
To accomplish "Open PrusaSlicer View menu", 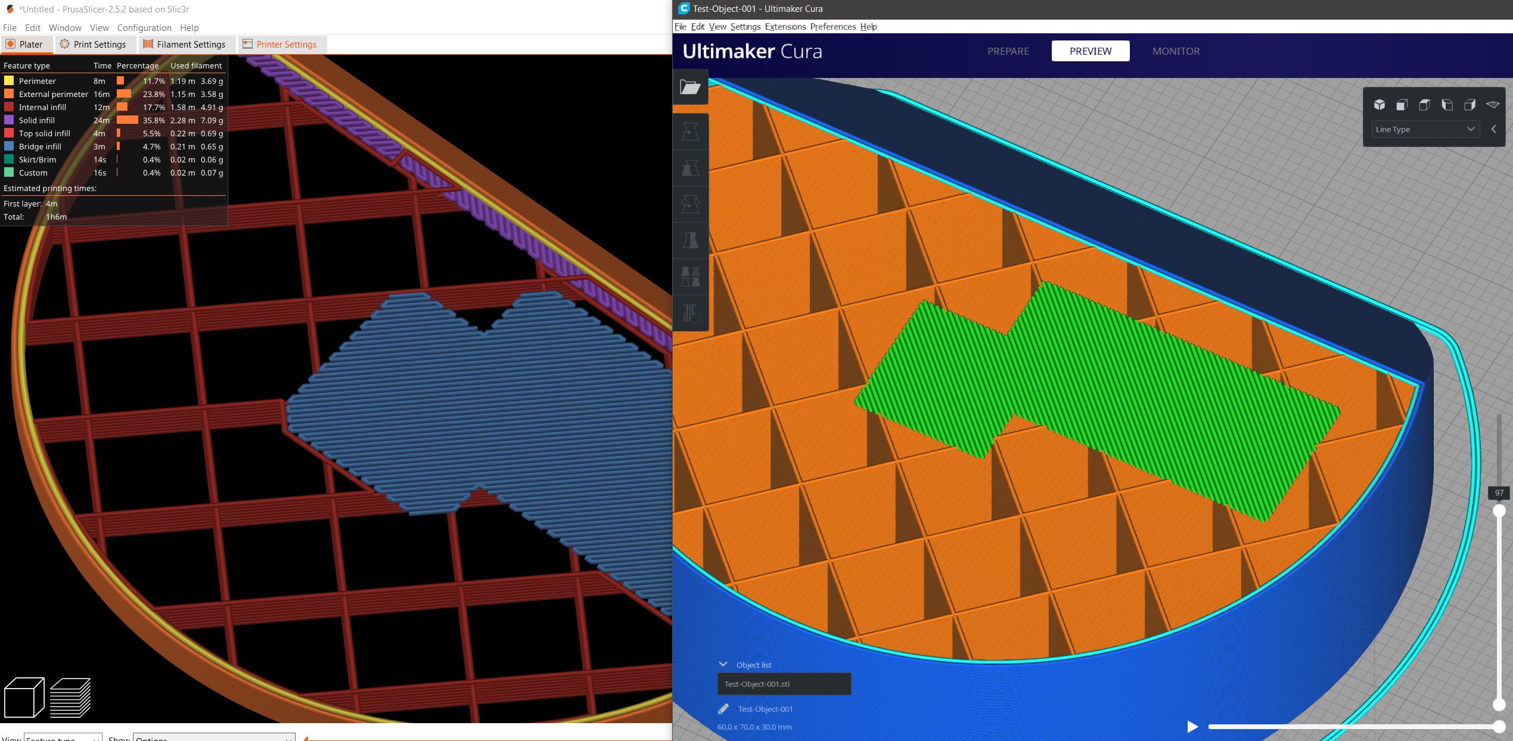I will pyautogui.click(x=100, y=28).
